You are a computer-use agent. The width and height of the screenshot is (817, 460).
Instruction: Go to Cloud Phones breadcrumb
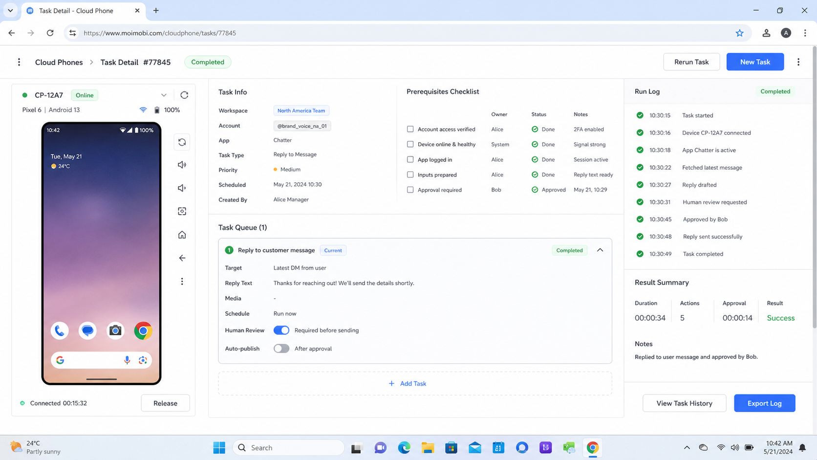59,62
